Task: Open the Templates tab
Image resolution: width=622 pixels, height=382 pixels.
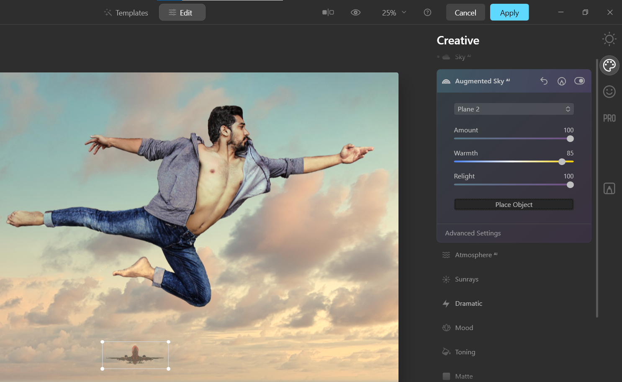Action: 126,13
